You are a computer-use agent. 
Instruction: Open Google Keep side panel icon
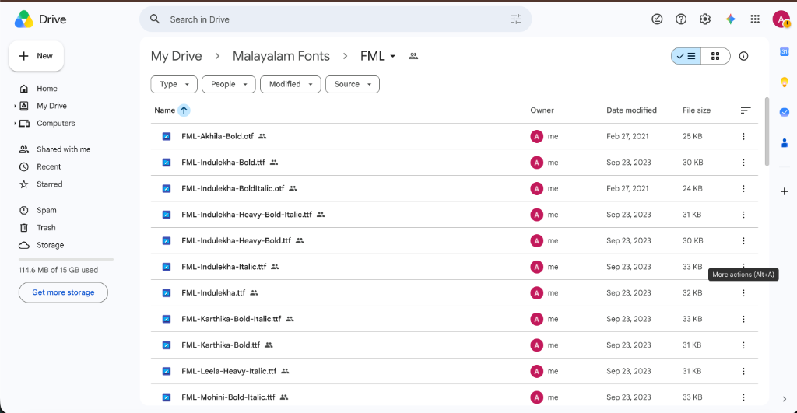[x=785, y=82]
